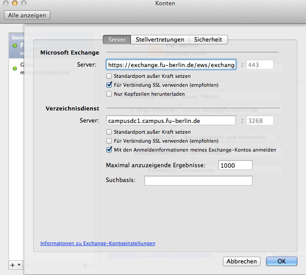
Task: Click into the empty Suchbasis text field
Action: 198,181
